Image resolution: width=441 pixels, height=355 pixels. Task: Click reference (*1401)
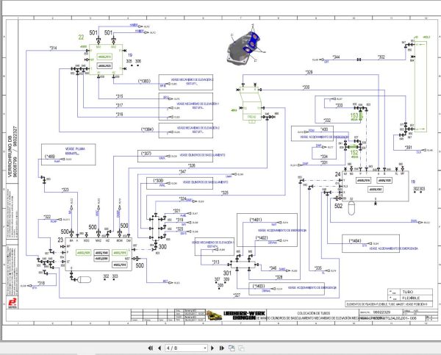[256, 220]
